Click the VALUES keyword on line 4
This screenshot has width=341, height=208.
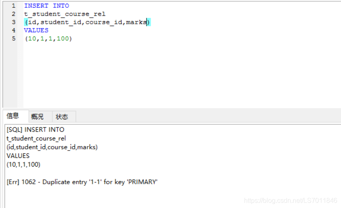pos(36,30)
